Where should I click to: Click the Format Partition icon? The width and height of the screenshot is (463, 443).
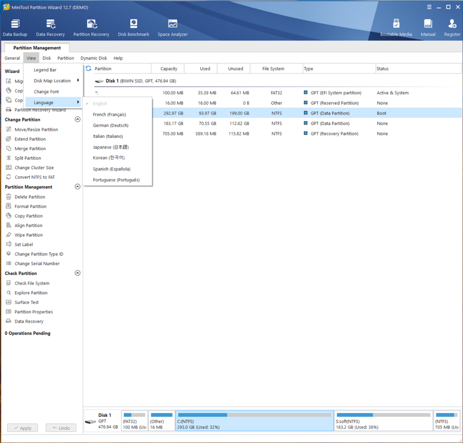coord(9,206)
